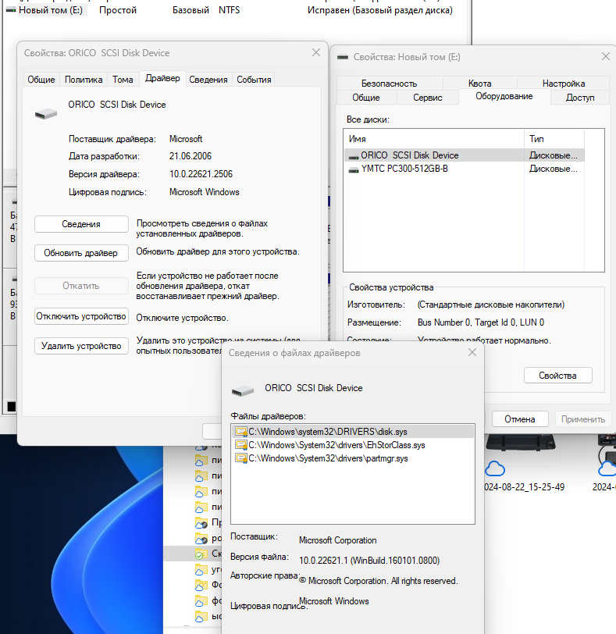This screenshot has height=634, width=616.
Task: Click the driver version value 10.0.22621.2506
Action: click(x=201, y=174)
